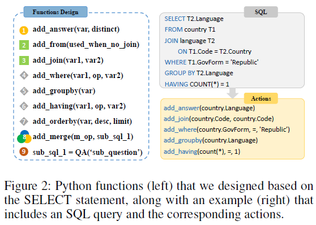Viewport: 316px width, 225px height.
Task: Click the gray diamond numbered 7
Action: [24, 122]
